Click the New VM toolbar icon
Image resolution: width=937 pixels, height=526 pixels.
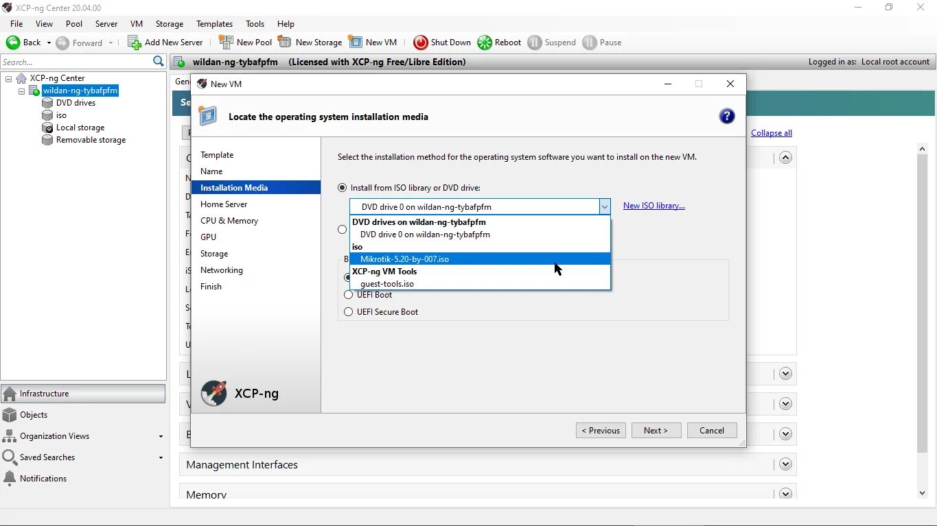pyautogui.click(x=355, y=43)
